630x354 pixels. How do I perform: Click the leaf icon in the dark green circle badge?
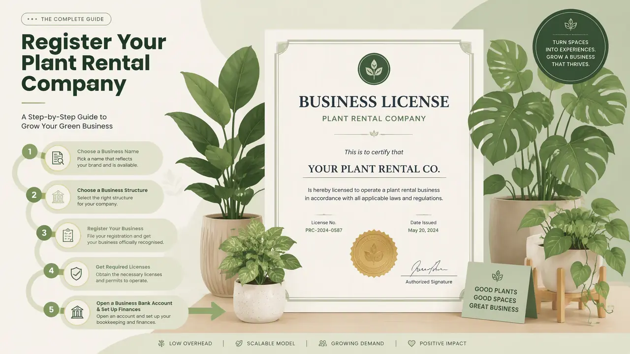point(570,25)
